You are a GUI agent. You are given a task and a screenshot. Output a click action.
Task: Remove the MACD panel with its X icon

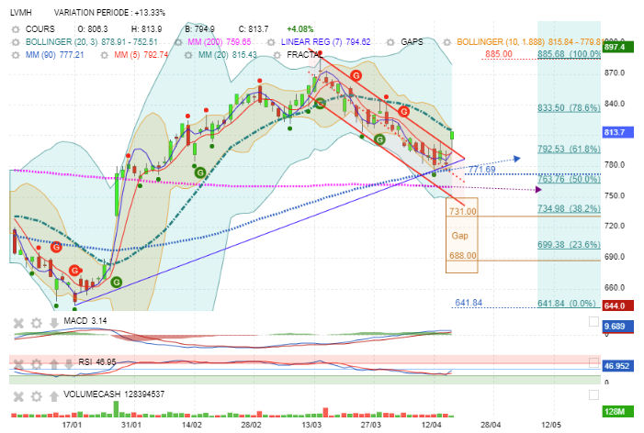18,323
